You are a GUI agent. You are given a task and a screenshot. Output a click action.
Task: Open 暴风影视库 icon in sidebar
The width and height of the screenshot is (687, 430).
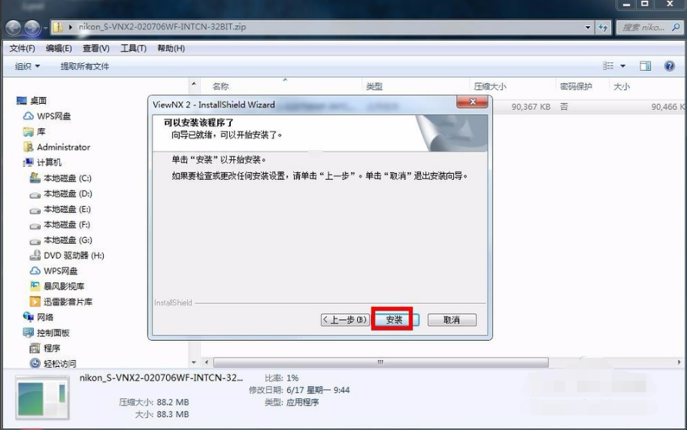[35, 286]
